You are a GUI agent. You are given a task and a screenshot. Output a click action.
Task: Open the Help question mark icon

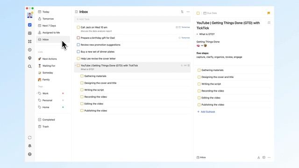click(30, 154)
